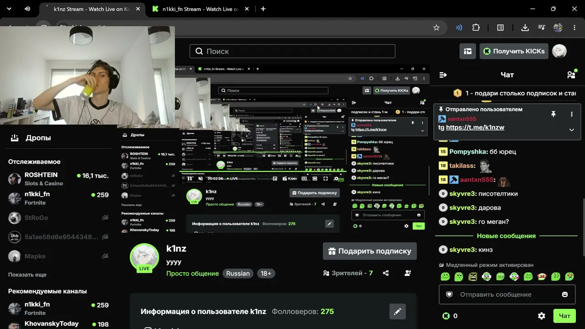Open the emoji picker smiley icon
The image size is (585, 329).
565,294
